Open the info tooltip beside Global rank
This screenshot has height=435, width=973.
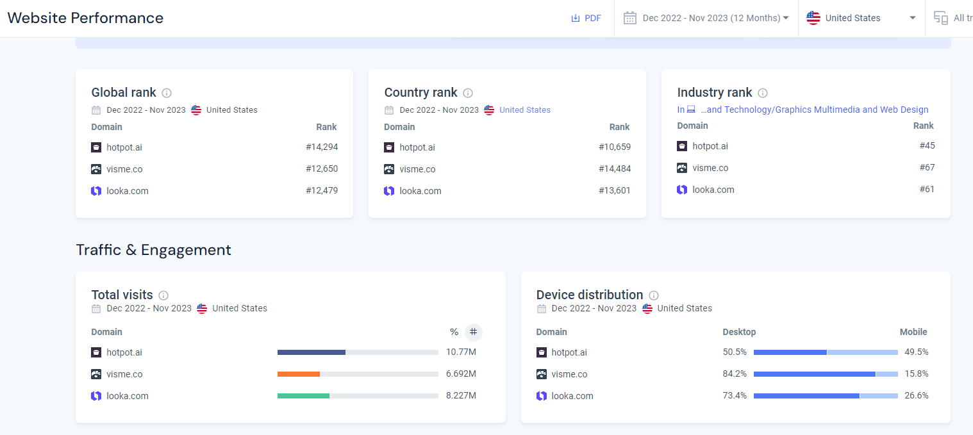click(166, 93)
